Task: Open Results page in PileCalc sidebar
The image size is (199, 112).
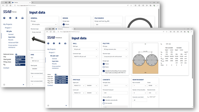Action: coord(11,40)
